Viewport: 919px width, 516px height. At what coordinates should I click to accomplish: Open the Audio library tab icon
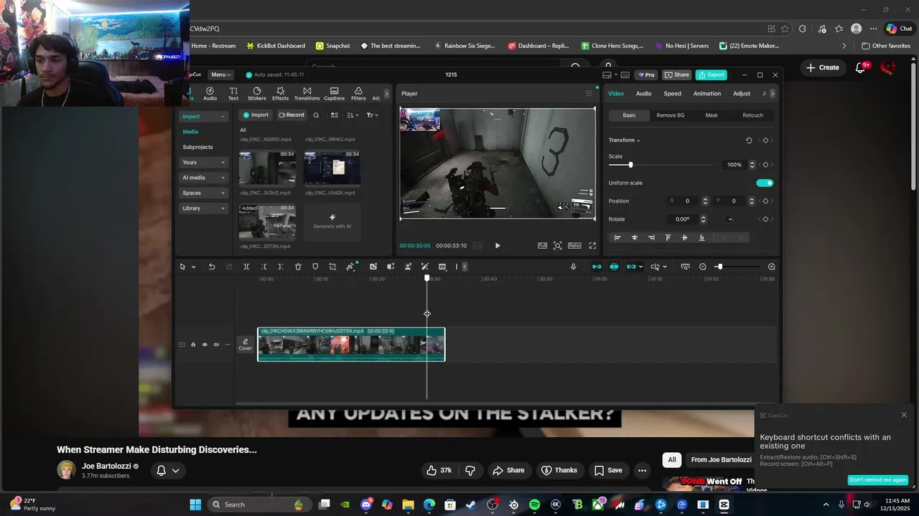[x=210, y=94]
